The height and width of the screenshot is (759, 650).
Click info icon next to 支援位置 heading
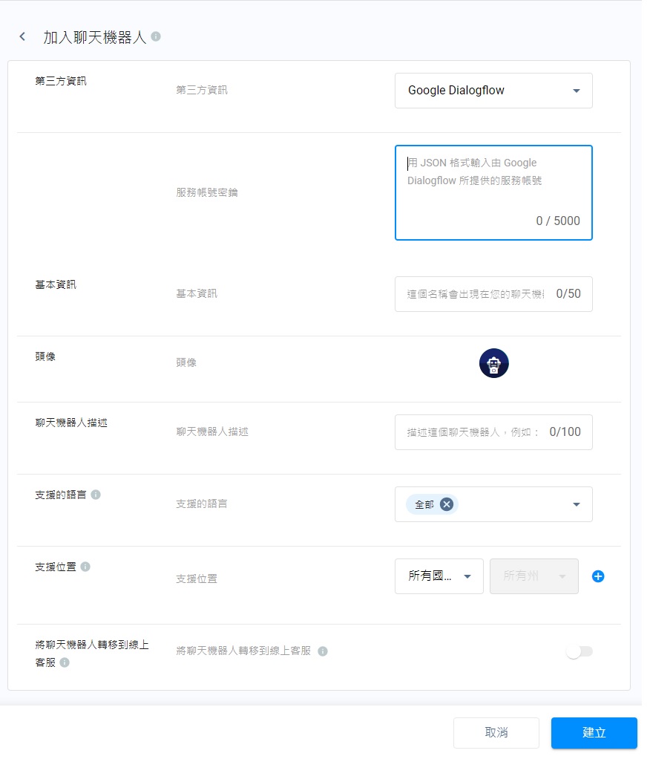(x=85, y=567)
